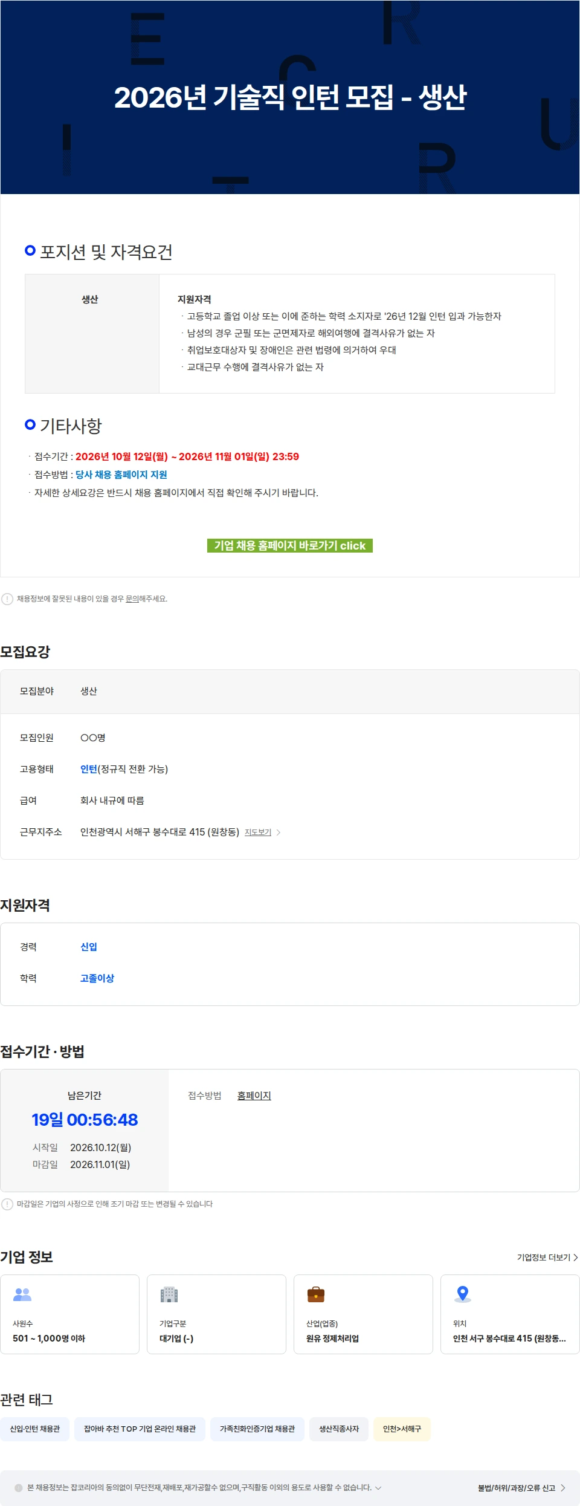Click the 501 ~ 1,000명 이하 employee count

(49, 1339)
